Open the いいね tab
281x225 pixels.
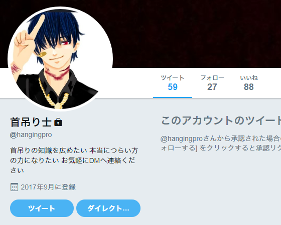pyautogui.click(x=249, y=83)
